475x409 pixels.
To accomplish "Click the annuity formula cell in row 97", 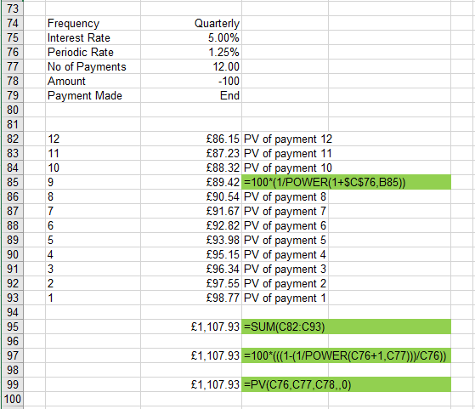I will 346,355.
